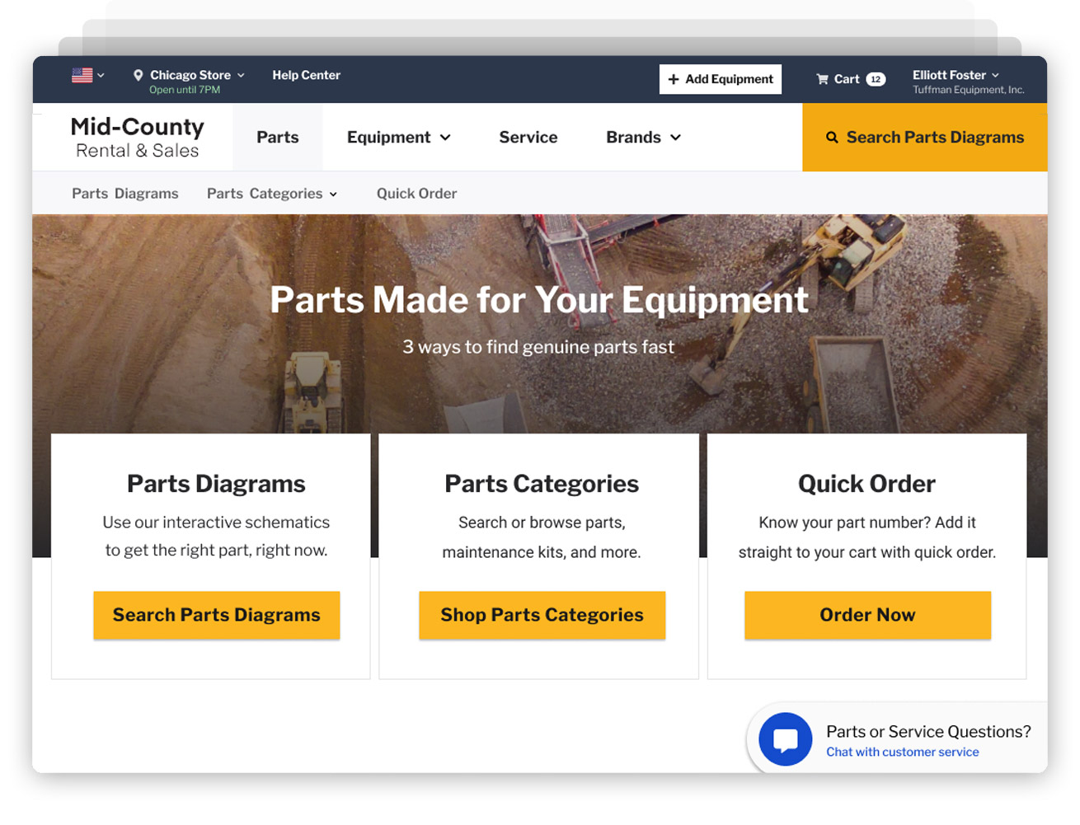Expand the Brands dropdown

coord(643,138)
